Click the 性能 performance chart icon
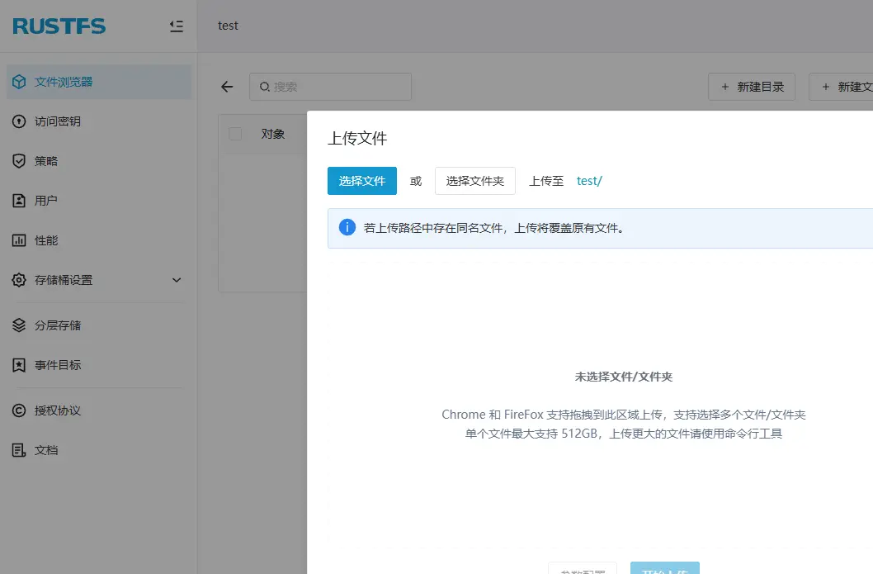 18,240
